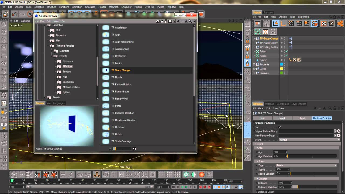The image size is (345, 194).
Task: Click the green half-circle icon in bottom toolbar
Action: tap(194, 174)
